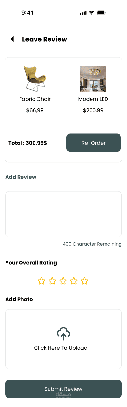Tap the back arrow icon
This screenshot has height=407, width=127.
click(x=12, y=39)
